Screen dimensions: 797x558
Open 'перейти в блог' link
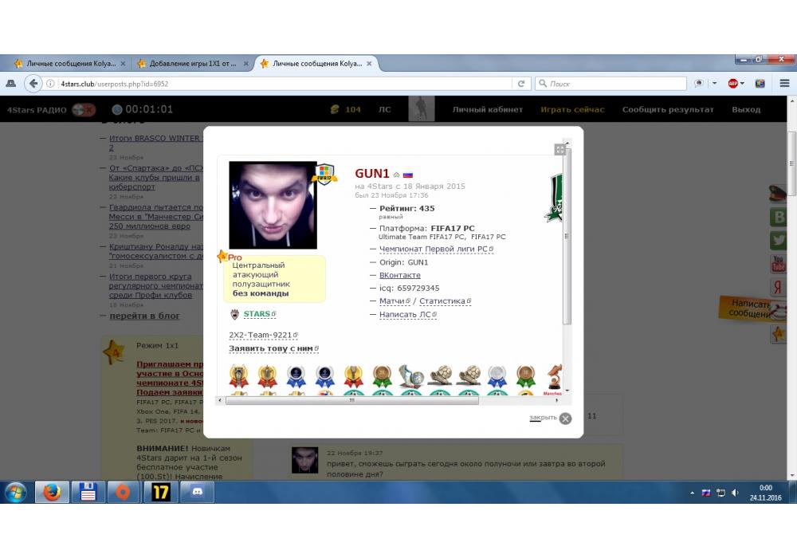(144, 316)
